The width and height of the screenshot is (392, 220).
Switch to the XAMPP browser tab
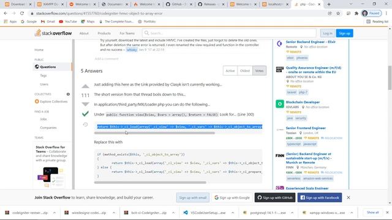(50, 4)
